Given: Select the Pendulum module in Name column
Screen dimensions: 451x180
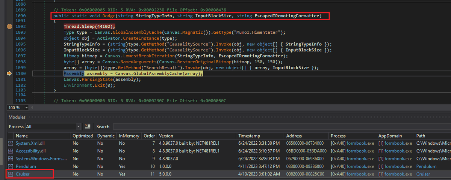Looking at the screenshot, I should point(26,166).
